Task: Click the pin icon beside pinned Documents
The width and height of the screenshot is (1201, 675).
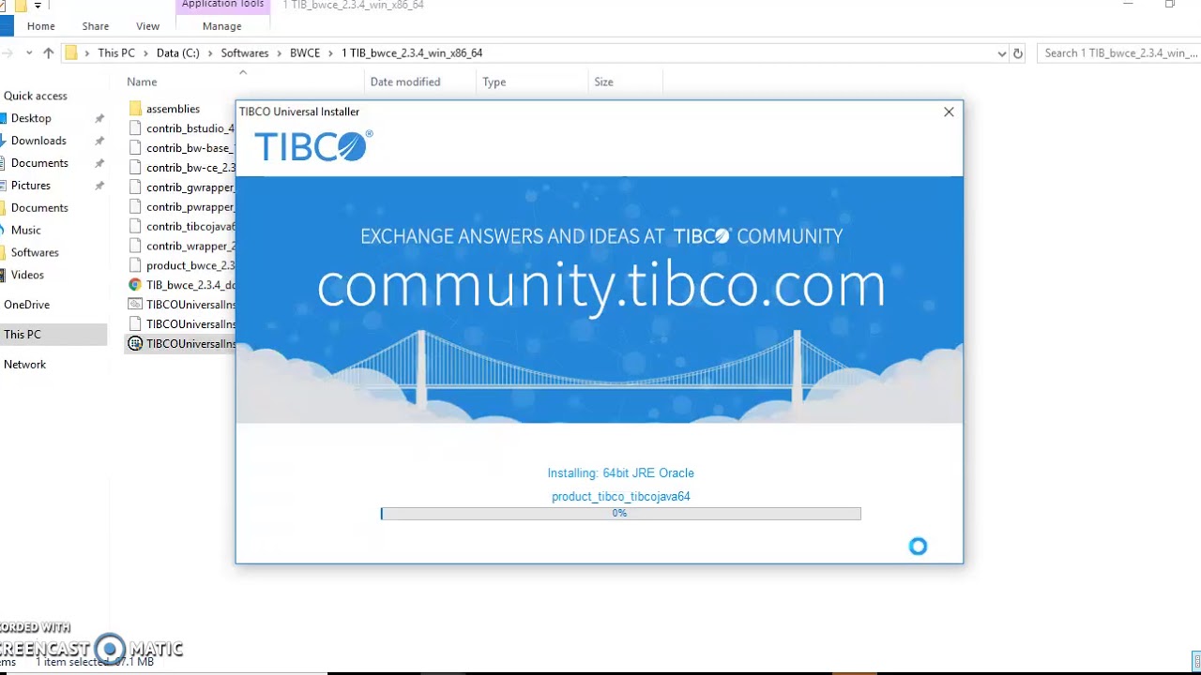Action: (99, 164)
